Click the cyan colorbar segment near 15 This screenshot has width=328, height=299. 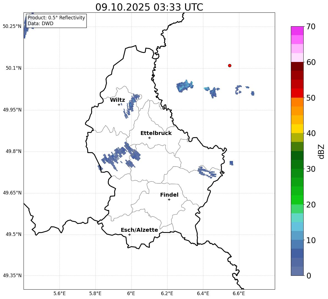297,218
